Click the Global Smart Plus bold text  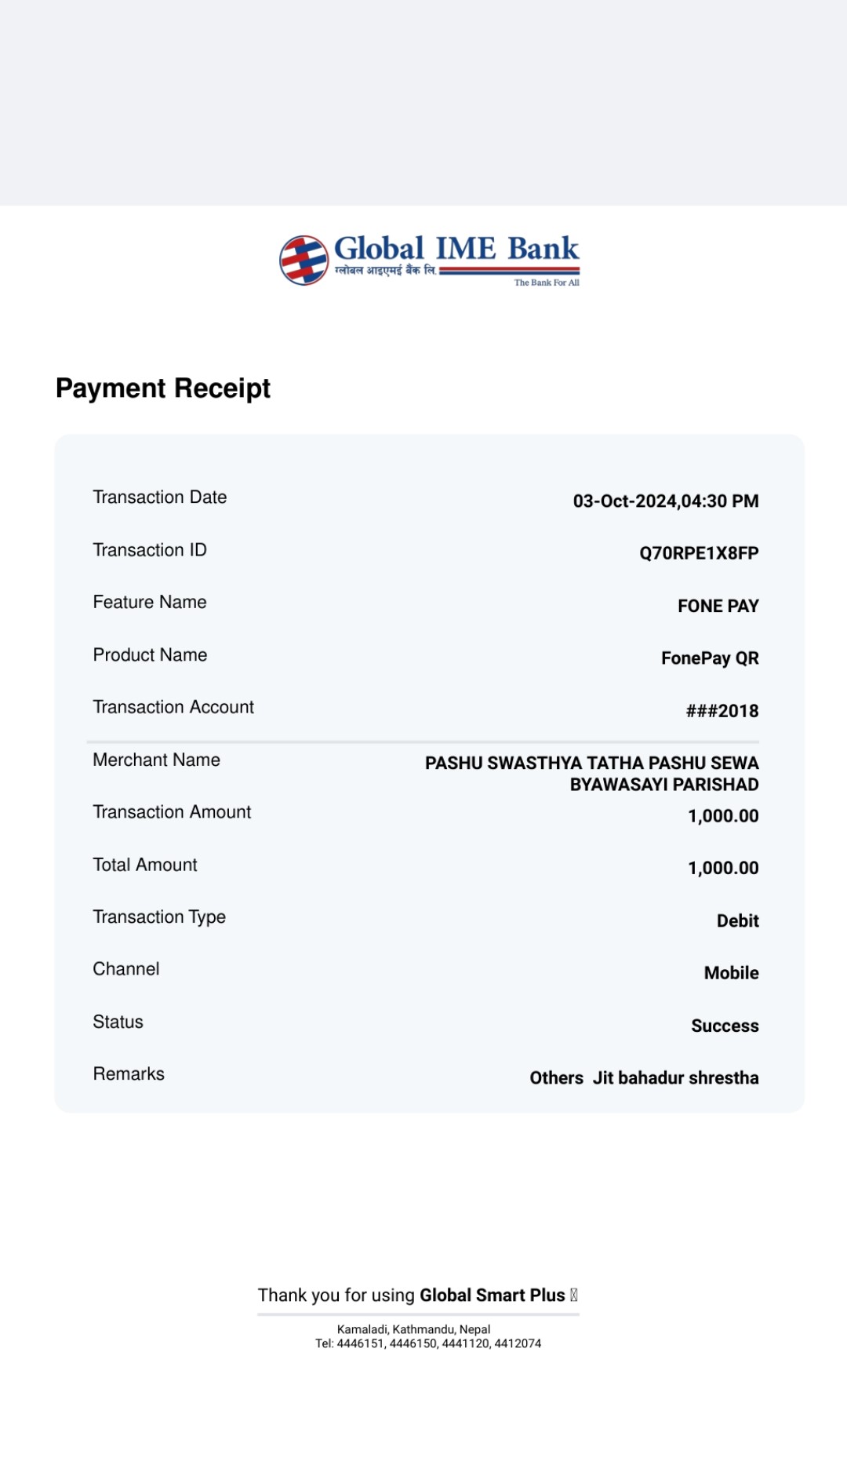[493, 1295]
